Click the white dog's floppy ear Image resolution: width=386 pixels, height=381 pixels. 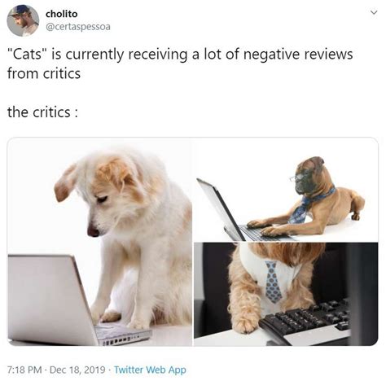tap(65, 184)
